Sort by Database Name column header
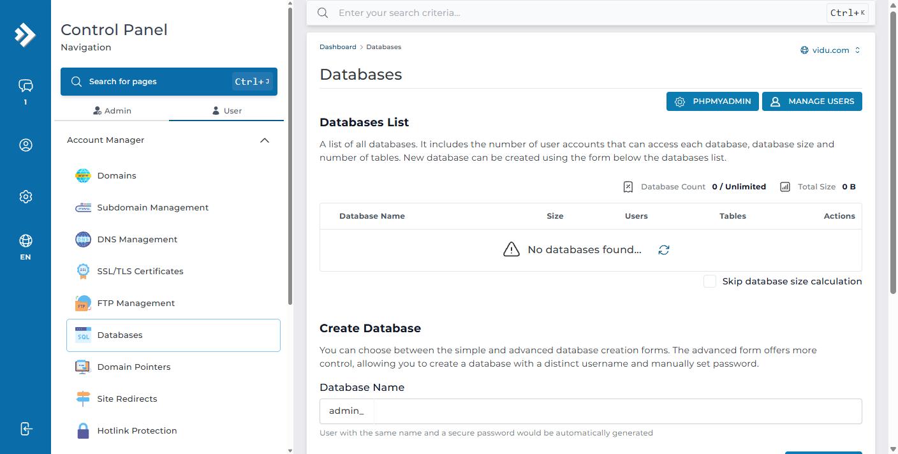 point(372,216)
